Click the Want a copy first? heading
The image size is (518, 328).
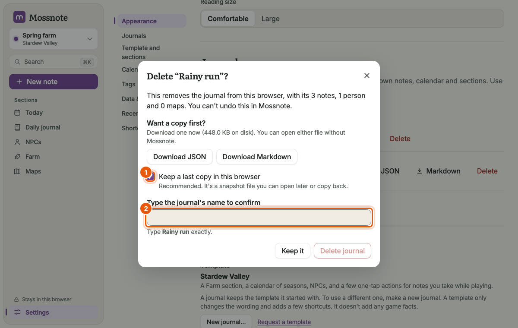click(x=176, y=123)
